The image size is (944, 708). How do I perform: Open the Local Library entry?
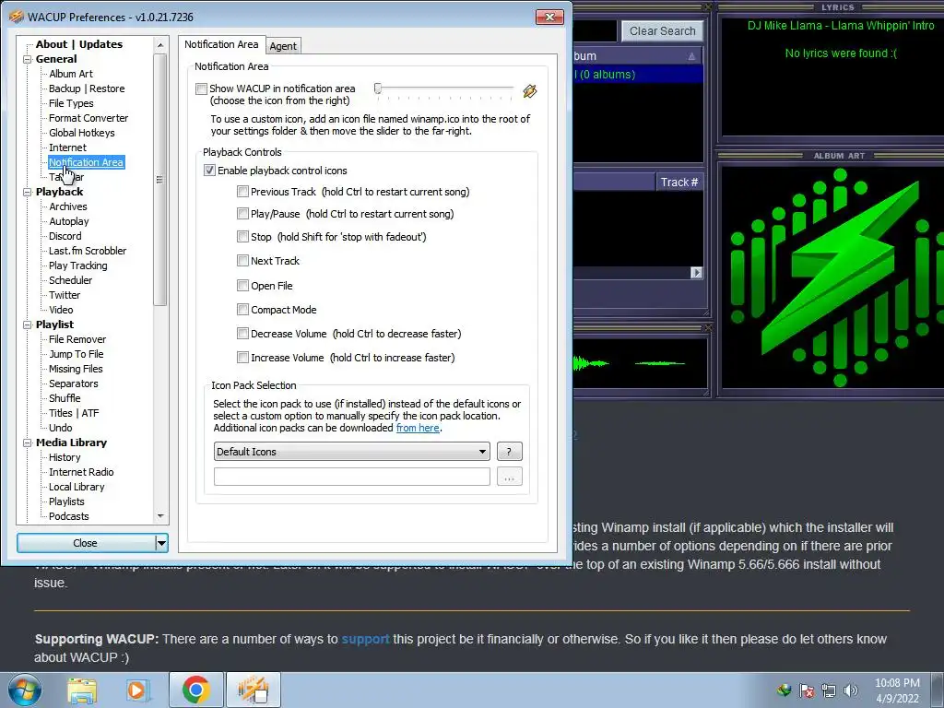point(77,487)
